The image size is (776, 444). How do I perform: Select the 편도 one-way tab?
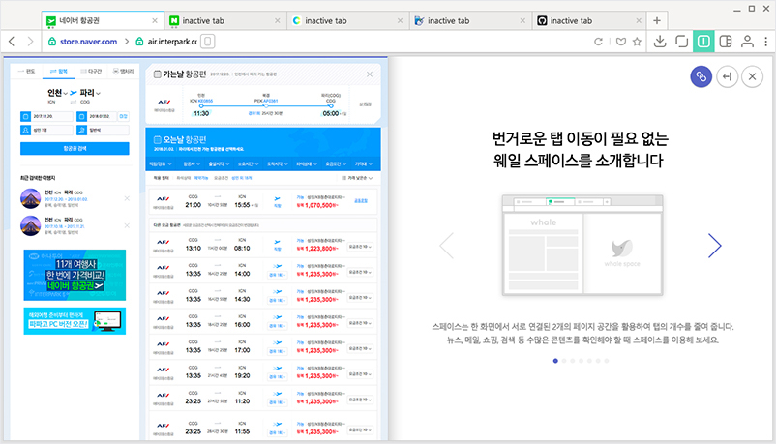pos(27,72)
